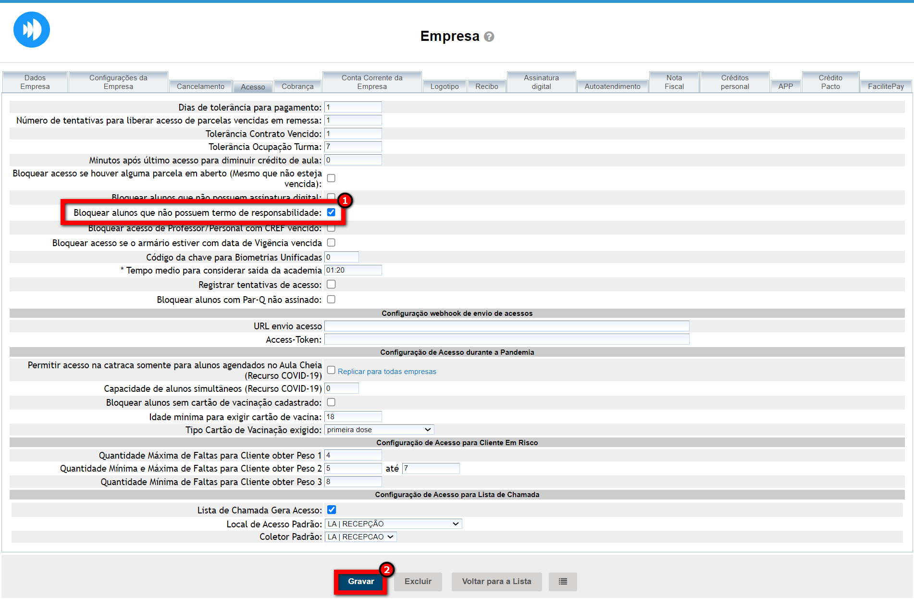Enable Registrar tentativas de acesso checkbox
This screenshot has height=599, width=914.
tap(331, 285)
